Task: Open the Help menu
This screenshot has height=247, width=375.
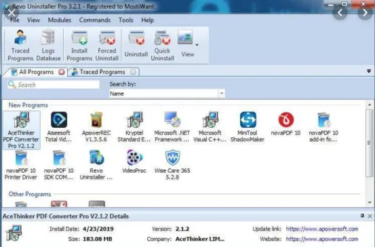Action: pyautogui.click(x=147, y=20)
